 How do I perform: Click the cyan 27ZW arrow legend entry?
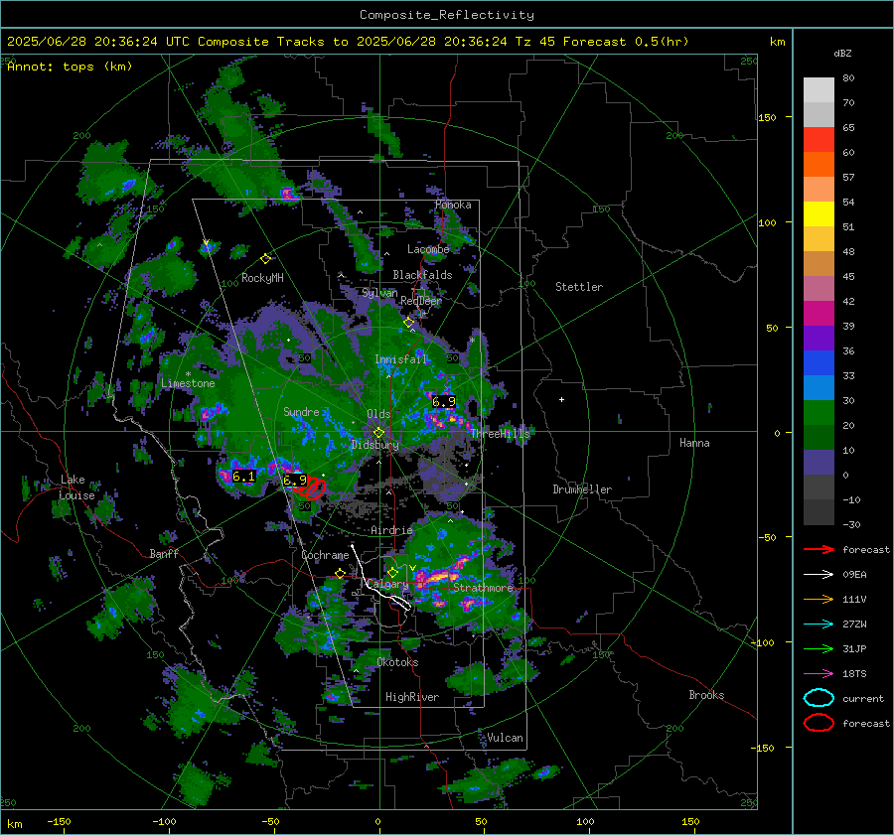(x=819, y=625)
